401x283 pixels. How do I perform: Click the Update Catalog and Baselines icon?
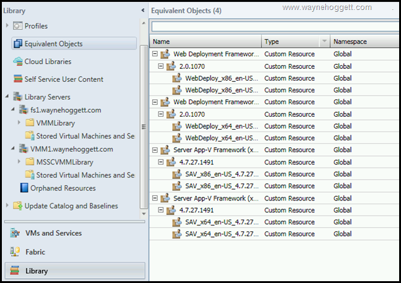pyautogui.click(x=17, y=206)
